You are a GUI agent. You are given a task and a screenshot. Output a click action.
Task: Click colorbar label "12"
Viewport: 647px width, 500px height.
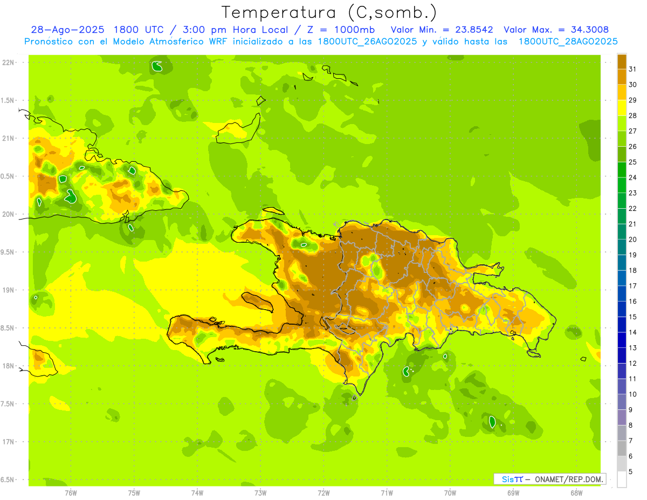click(632, 363)
